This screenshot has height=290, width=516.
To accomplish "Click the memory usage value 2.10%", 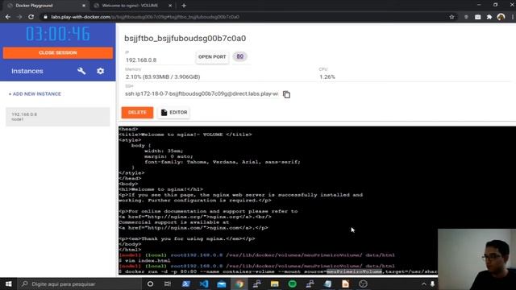I will click(x=163, y=77).
